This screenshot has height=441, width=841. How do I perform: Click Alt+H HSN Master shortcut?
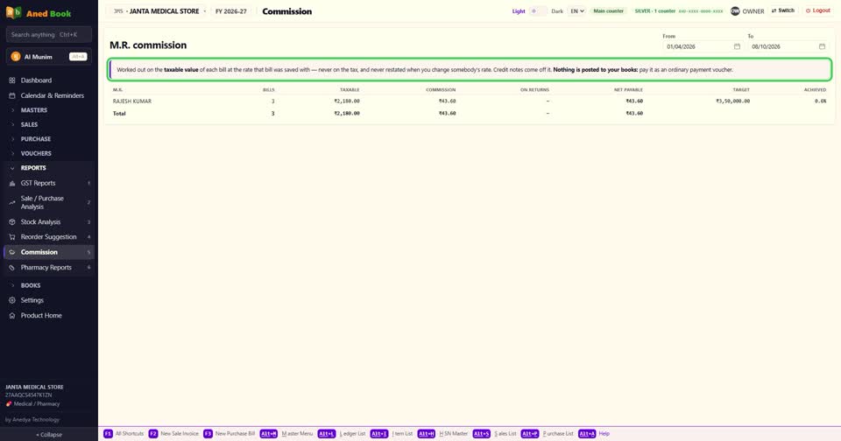pyautogui.click(x=442, y=433)
